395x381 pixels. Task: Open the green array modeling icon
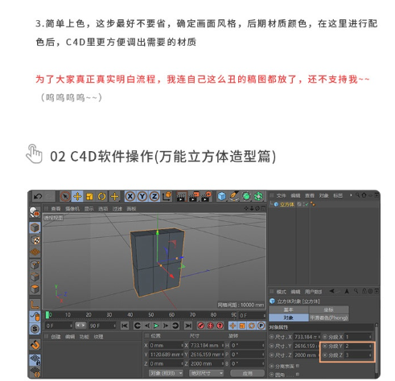[258, 196]
